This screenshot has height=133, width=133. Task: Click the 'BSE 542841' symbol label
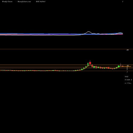coord(41,2)
